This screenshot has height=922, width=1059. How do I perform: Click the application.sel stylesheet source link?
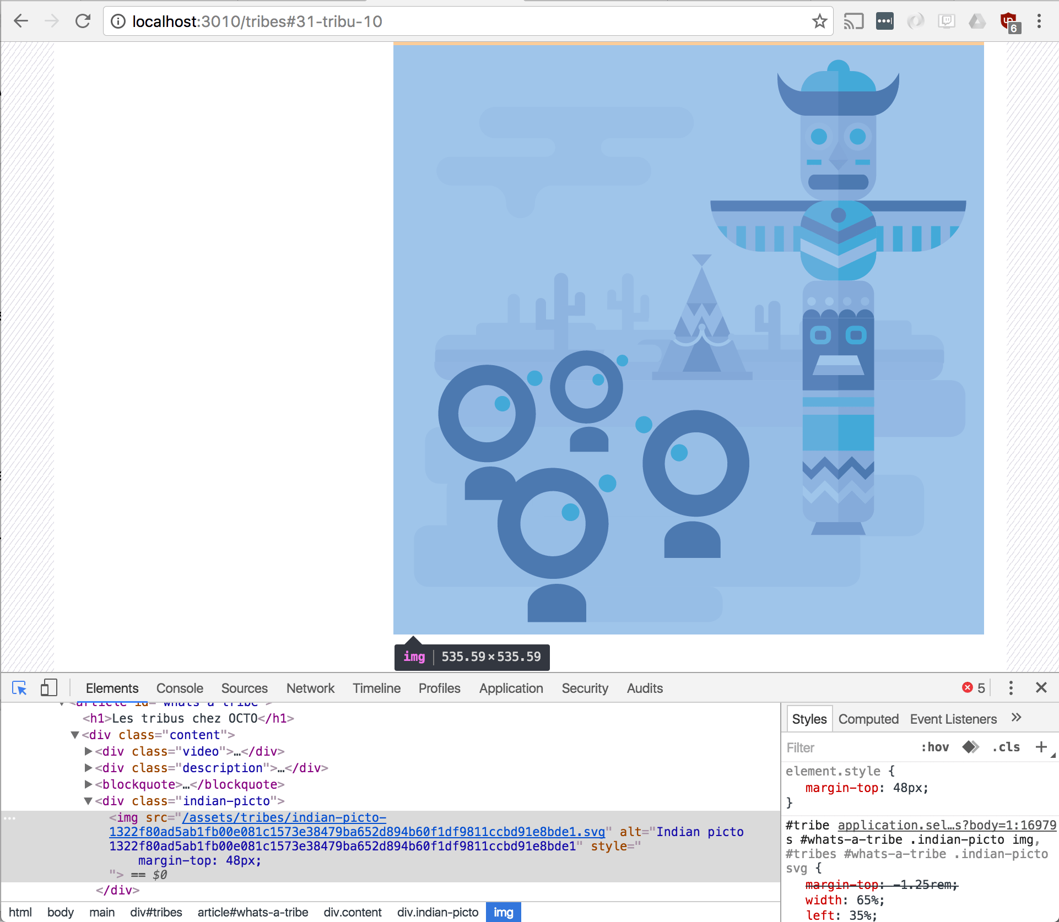[947, 825]
